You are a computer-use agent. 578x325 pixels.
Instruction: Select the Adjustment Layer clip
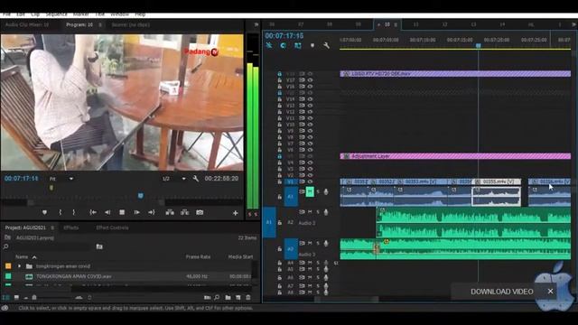coord(455,156)
